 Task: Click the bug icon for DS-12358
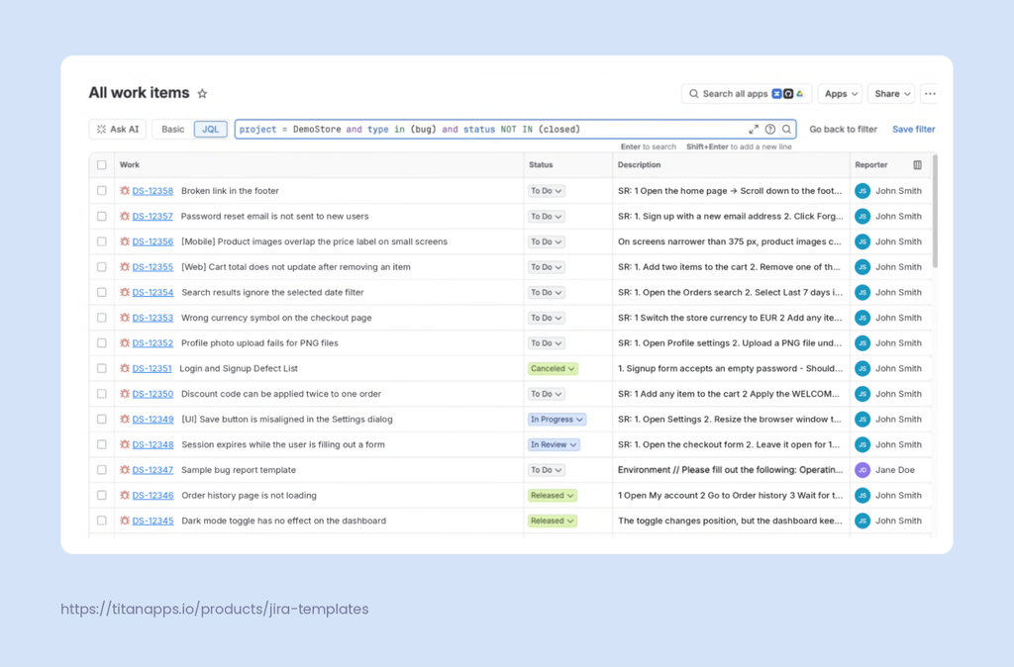tap(125, 191)
